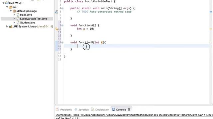Click the 'Hello World !!!' console output
213x119 pixels.
click(x=68, y=118)
